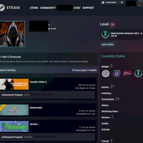Image resolution: width=143 pixels, height=143 pixels.
Task: Open the Terraria banner image
Action: point(14,126)
